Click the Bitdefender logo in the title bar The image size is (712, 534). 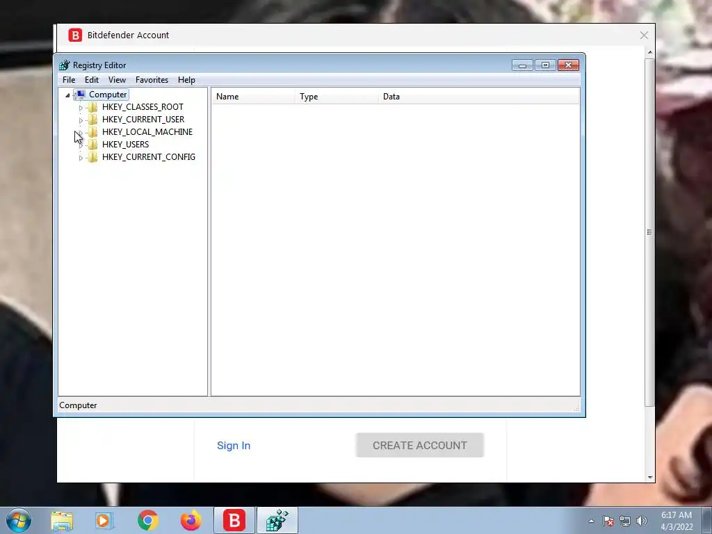[75, 35]
